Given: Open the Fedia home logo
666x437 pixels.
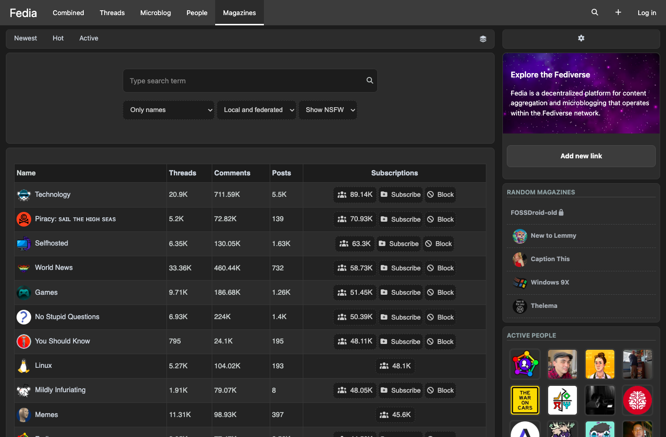Looking at the screenshot, I should pos(23,13).
